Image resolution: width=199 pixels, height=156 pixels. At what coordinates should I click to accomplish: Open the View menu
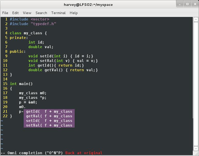(x=27, y=13)
